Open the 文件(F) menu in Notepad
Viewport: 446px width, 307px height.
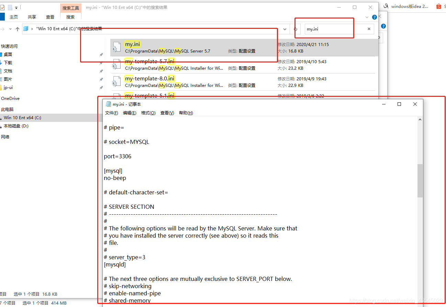[x=112, y=113]
